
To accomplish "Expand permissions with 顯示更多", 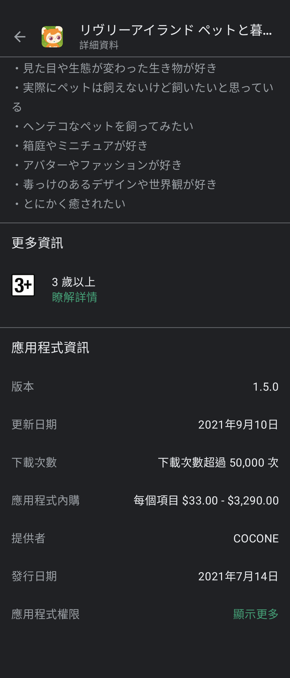I will pyautogui.click(x=256, y=614).
